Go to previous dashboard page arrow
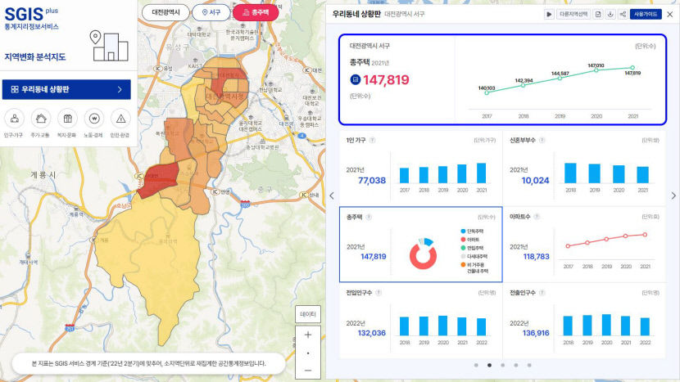Image resolution: width=680 pixels, height=382 pixels. click(332, 195)
